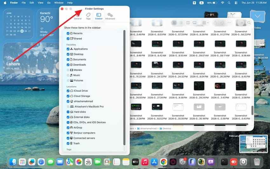The height and width of the screenshot is (169, 270).
Task: Click the Wi-Fi status icon
Action: click(222, 3)
